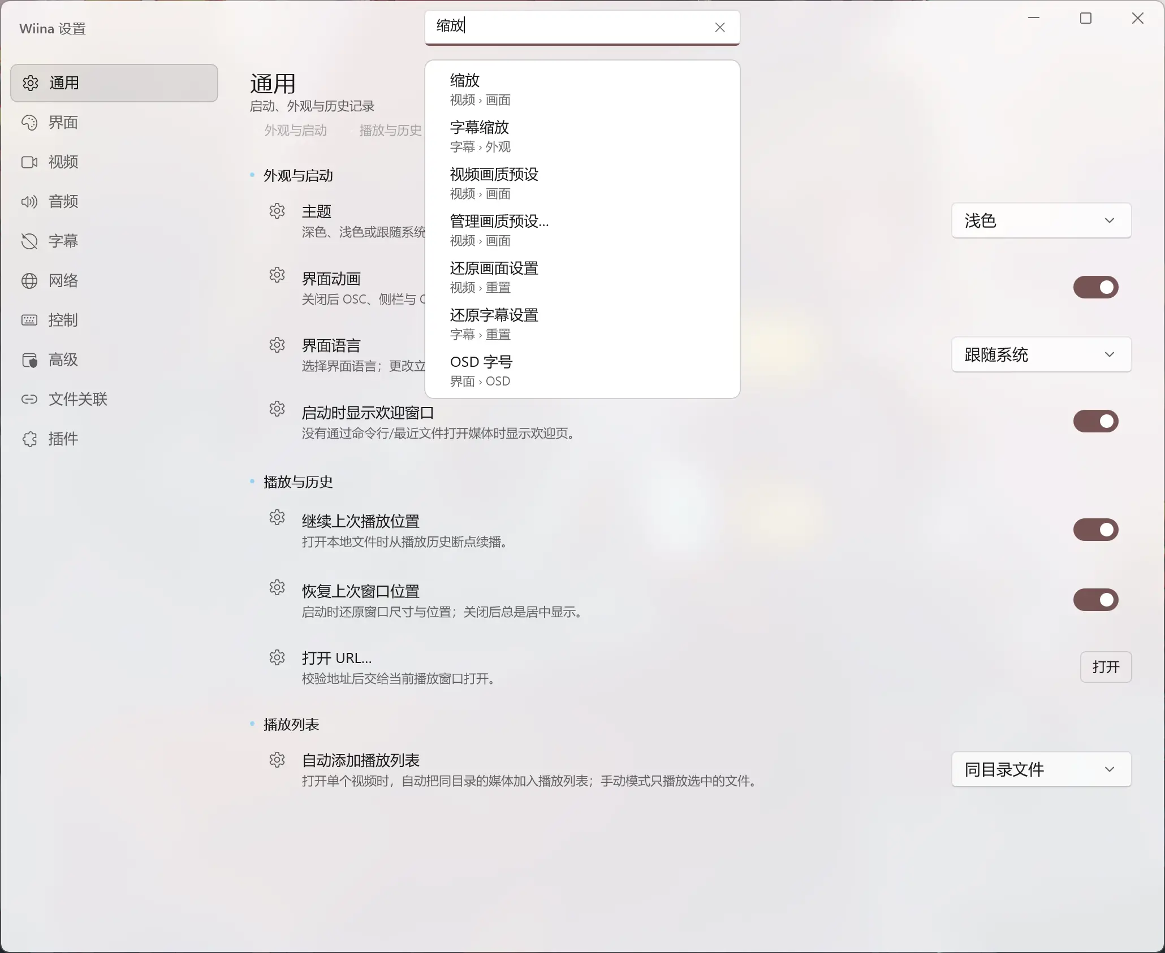Go to the 字幕 settings page
Screen dimensions: 1165x953
pyautogui.click(x=114, y=241)
